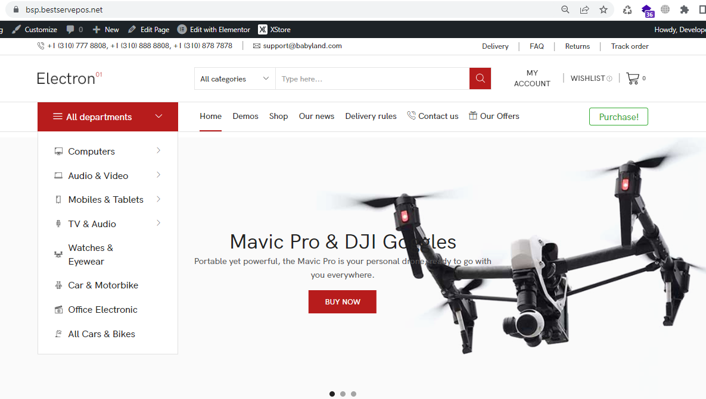Expand the Computers submenu arrow

click(x=158, y=150)
